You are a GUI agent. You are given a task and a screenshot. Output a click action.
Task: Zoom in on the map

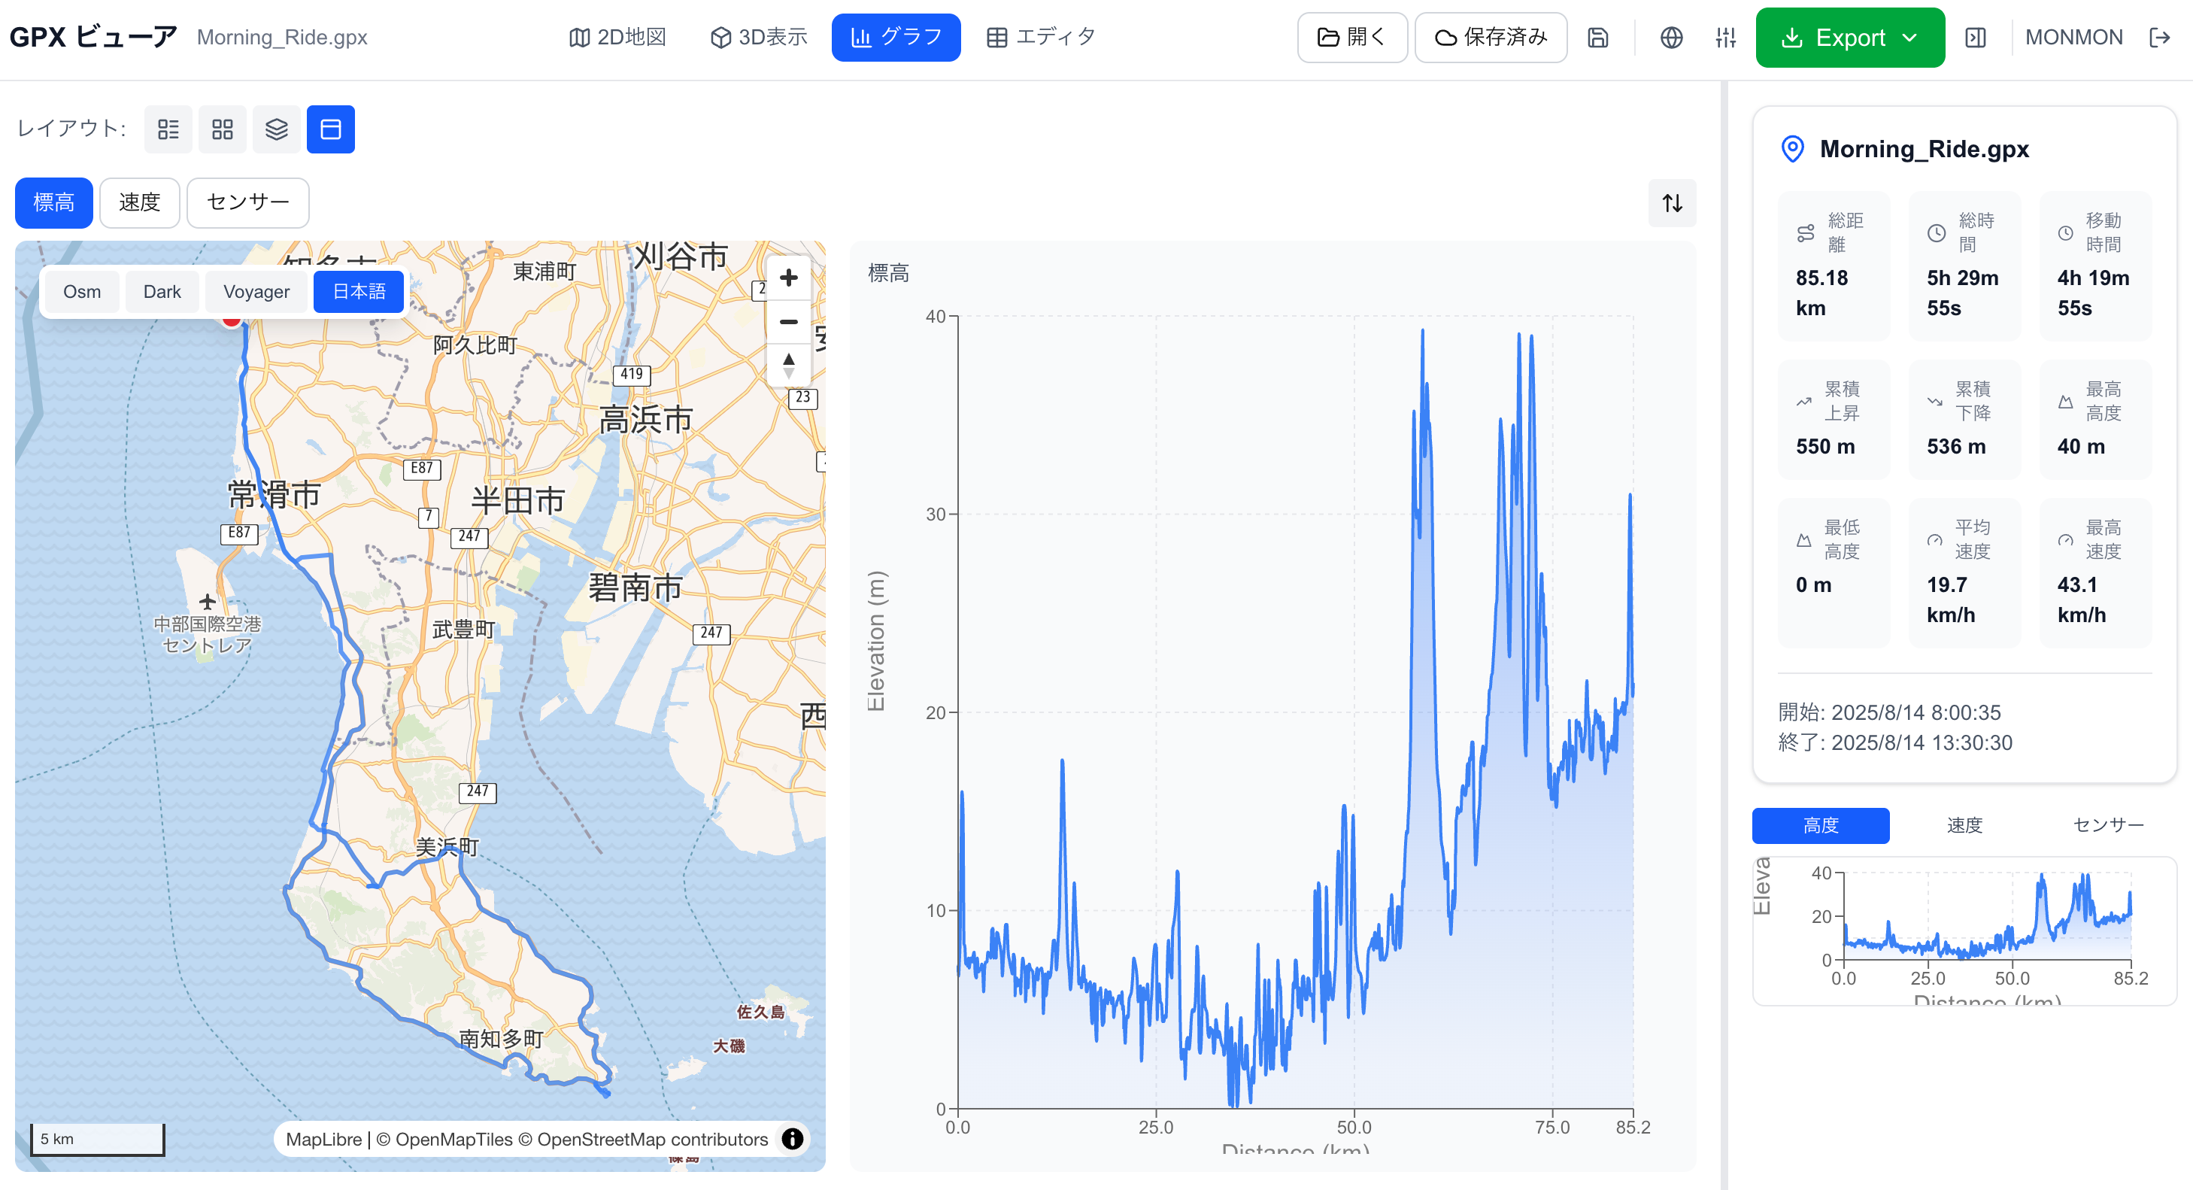click(x=788, y=278)
